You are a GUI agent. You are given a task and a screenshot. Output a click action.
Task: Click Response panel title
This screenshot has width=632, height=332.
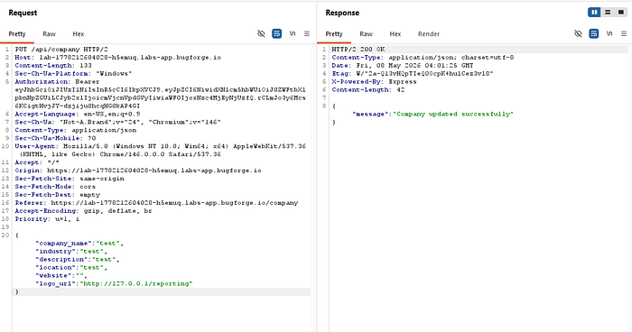(x=342, y=13)
